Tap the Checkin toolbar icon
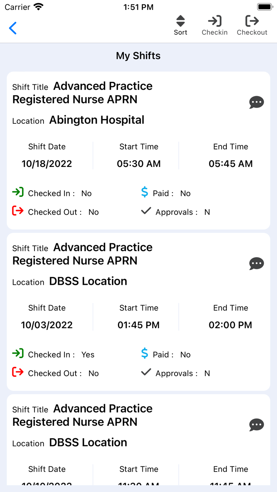Viewport: 277px width, 492px height. (214, 26)
